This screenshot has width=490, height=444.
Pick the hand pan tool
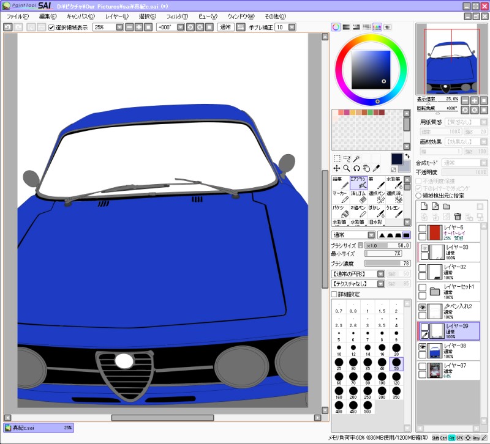(x=366, y=168)
